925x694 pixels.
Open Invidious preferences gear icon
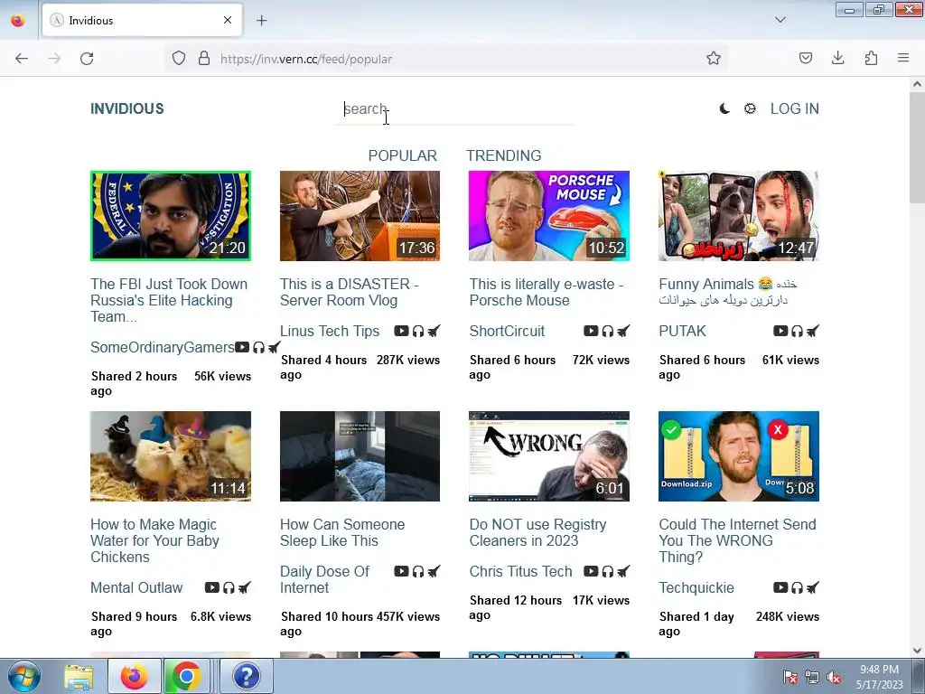[x=750, y=108]
